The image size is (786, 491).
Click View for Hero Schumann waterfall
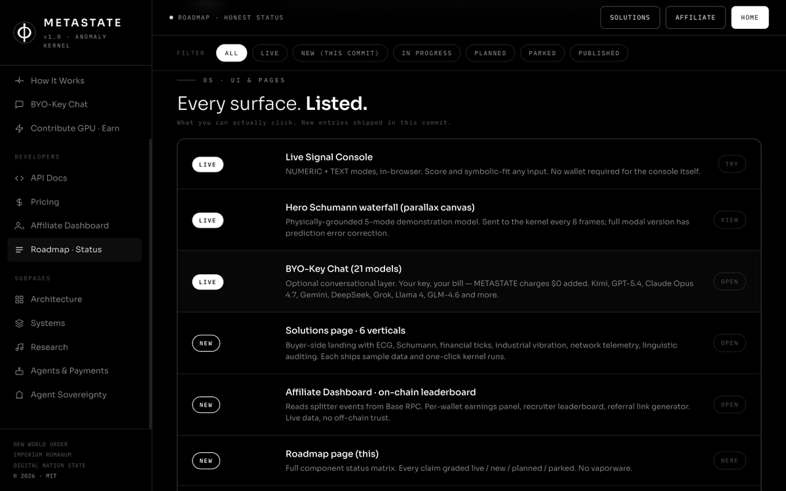click(x=730, y=220)
